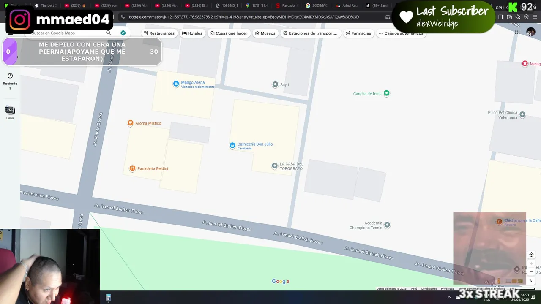Open directions with the blue arrow icon
Viewport: 541px width, 304px height.
[x=123, y=33]
